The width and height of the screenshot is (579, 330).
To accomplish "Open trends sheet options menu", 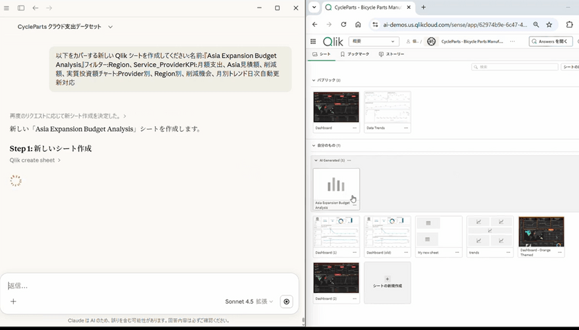I will tap(508, 253).
